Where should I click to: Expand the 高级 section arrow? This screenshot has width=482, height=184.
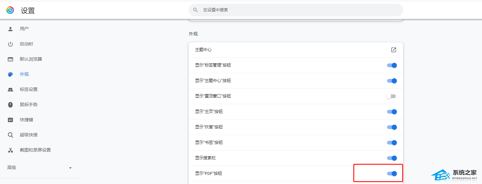coord(70,168)
